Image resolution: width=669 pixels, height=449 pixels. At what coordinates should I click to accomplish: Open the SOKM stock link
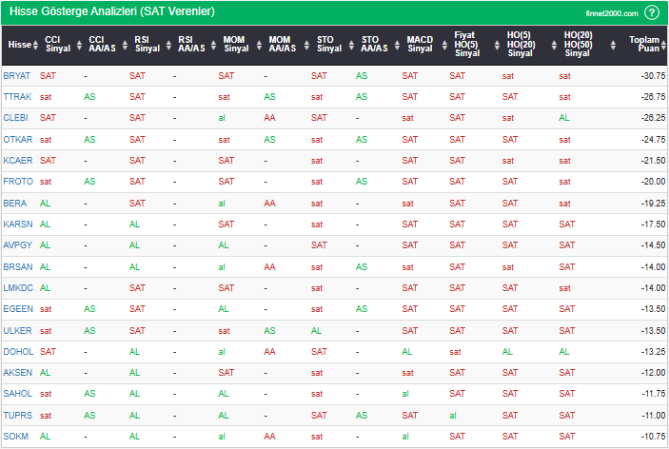point(16,437)
